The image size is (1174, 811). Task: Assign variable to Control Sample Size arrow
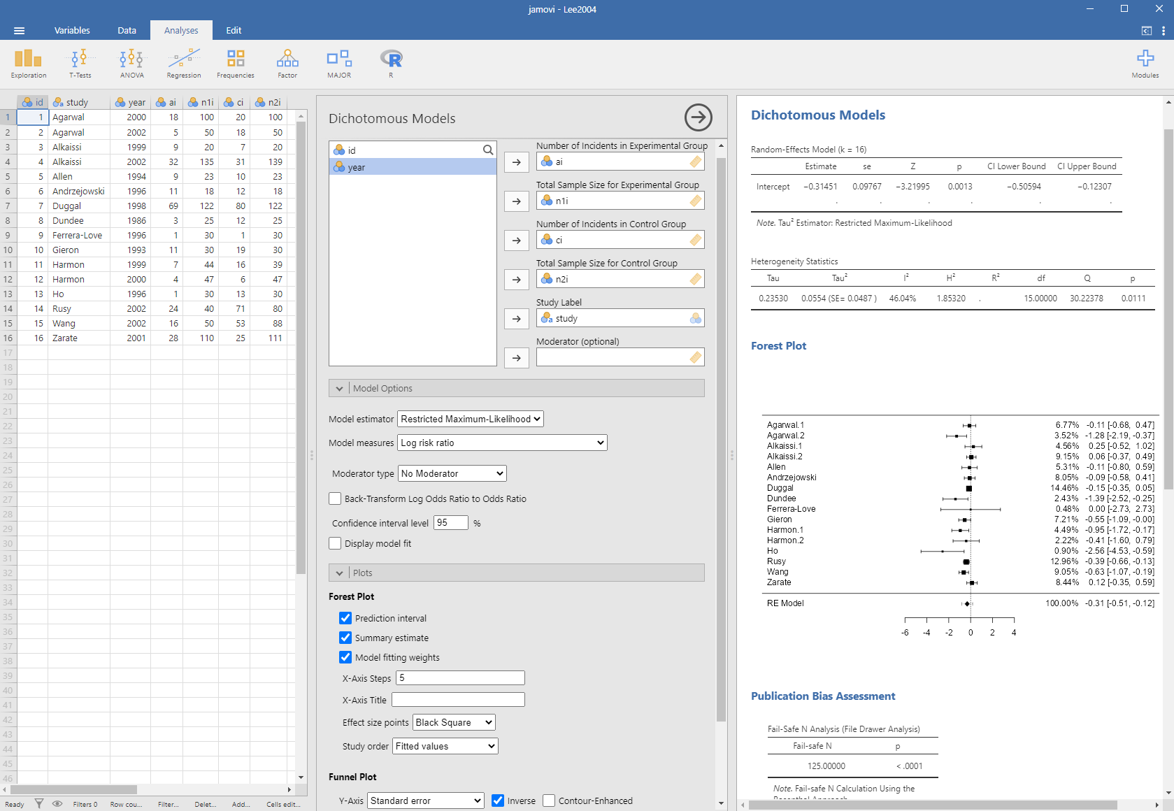coord(517,280)
